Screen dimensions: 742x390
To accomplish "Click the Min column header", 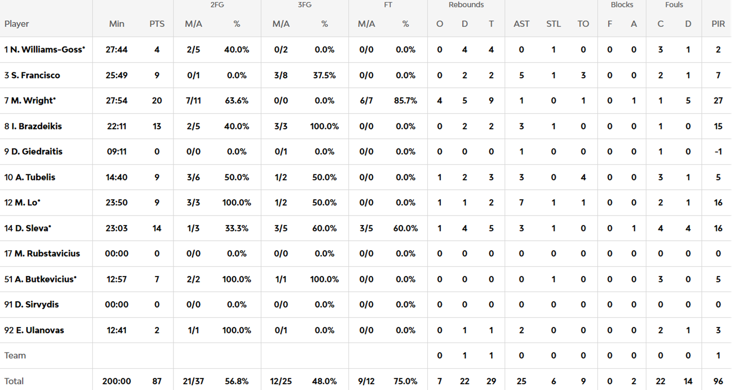I will (x=117, y=24).
